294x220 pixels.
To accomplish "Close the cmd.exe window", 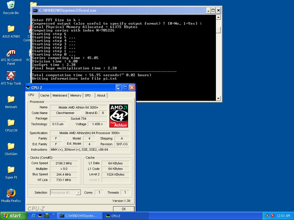I will 218,11.
